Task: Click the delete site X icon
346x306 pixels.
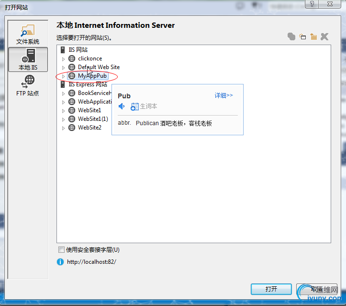Action: 324,37
